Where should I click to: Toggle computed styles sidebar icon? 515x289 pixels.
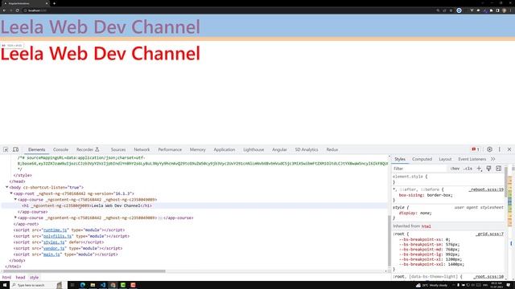499,169
